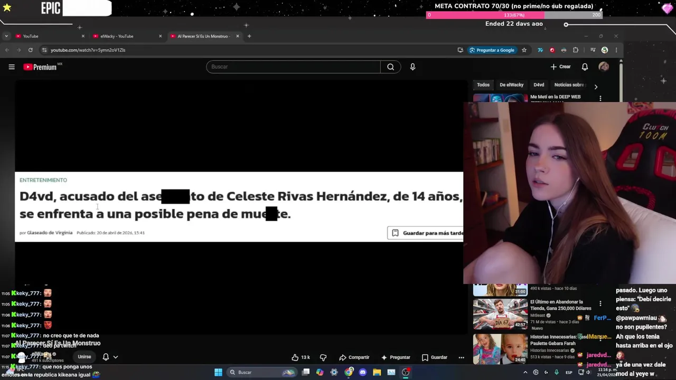The height and width of the screenshot is (380, 676).
Task: Open the Chrome extensions puzzle icon
Action: click(576, 50)
